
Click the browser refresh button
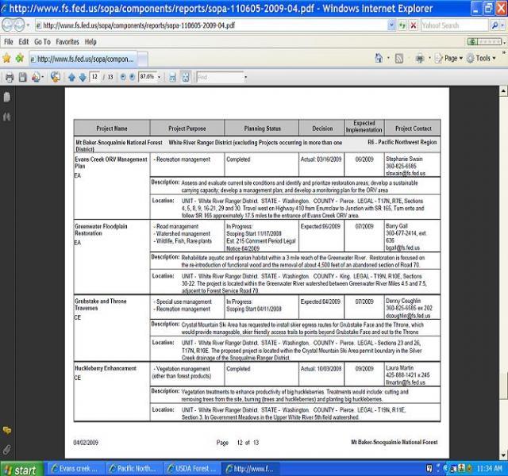403,25
